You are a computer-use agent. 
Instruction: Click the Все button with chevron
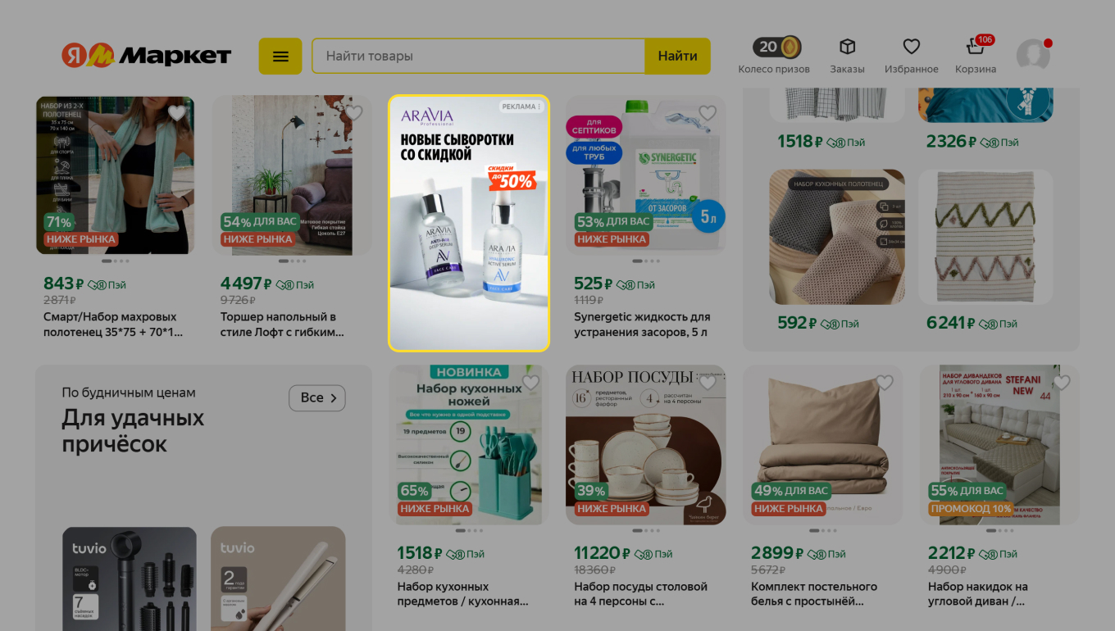317,397
